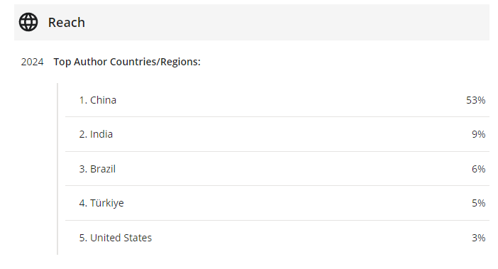Select the United States list entry

click(x=277, y=238)
